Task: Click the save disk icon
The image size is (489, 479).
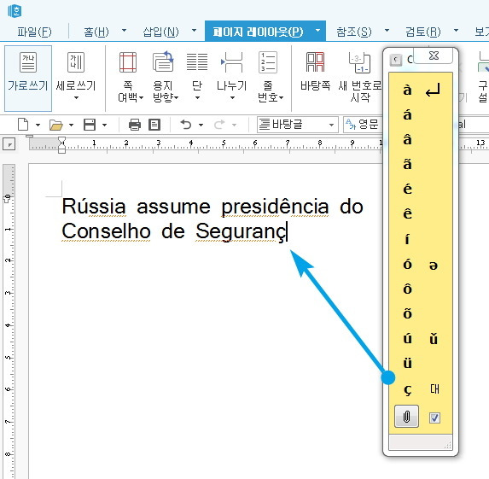Action: [90, 125]
